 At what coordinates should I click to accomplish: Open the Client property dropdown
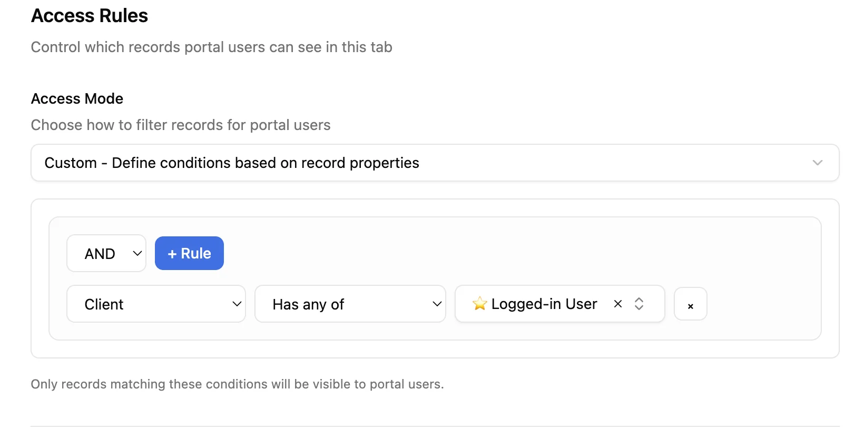[x=156, y=304]
